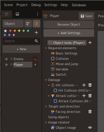Screen dimensions: 104x132
Task: Collapse the Image related section
Action: 46,122
